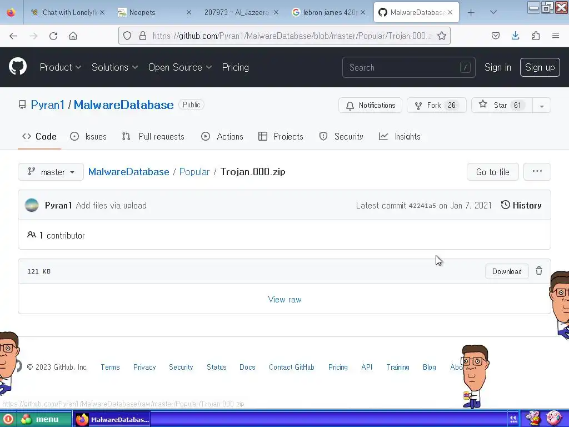569x427 pixels.
Task: Click the pink cartoon tray icon
Action: 553,418
